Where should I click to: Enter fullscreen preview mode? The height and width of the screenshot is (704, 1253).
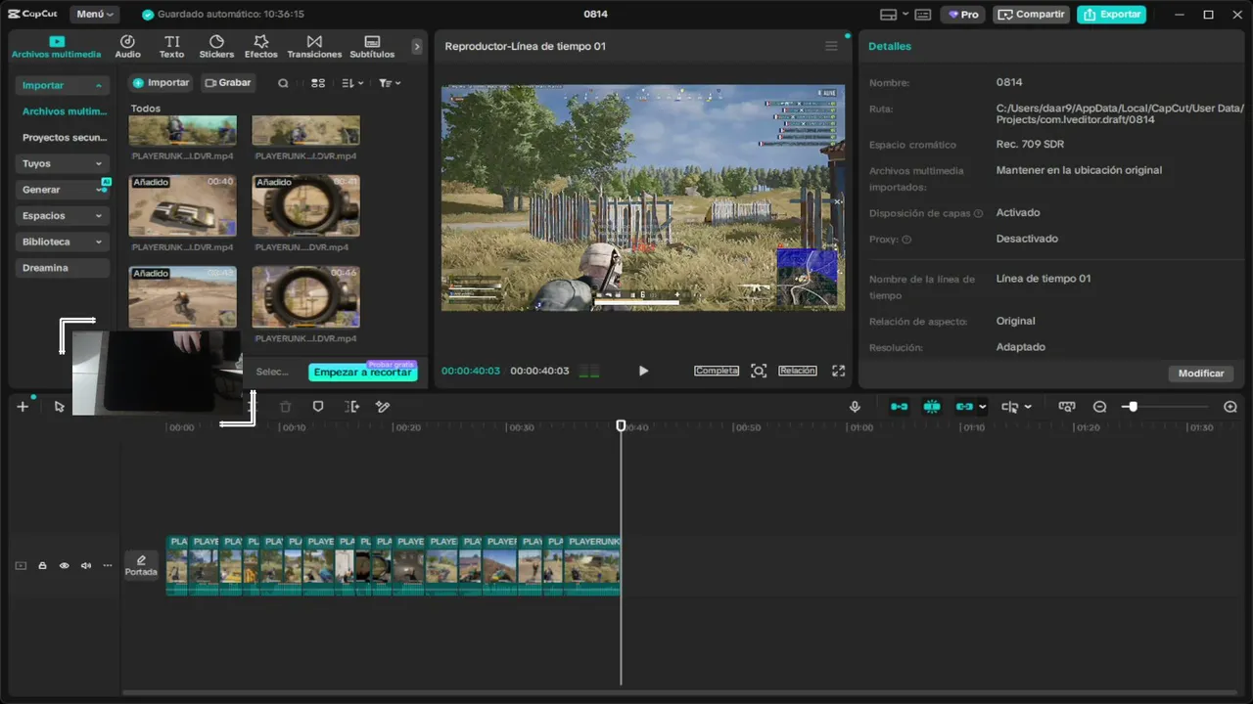[838, 371]
